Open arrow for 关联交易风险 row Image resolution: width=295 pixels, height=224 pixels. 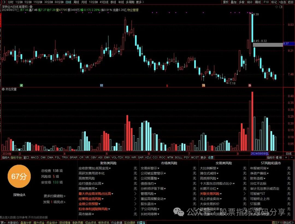[x=244, y=194]
